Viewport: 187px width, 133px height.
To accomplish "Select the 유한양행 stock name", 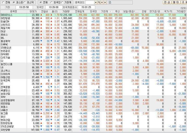I will click(x=5, y=130).
